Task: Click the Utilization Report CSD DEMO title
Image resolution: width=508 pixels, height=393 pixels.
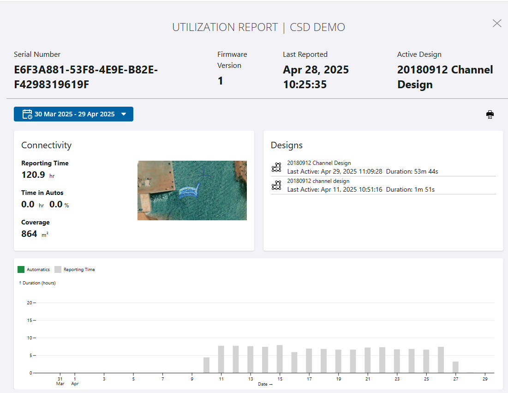Action: (258, 27)
